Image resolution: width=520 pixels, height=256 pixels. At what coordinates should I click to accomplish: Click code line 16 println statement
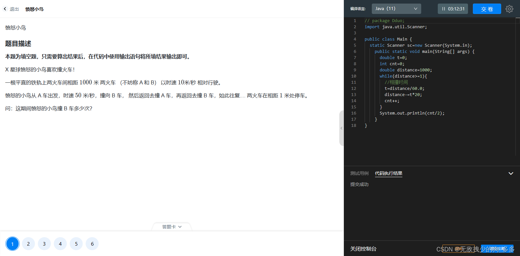[412, 113]
